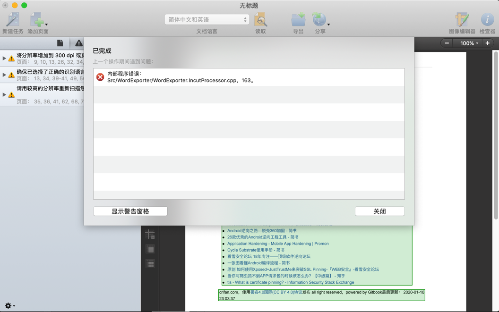The image size is (499, 312).
Task: Expand the 将分辨率增加到 300 dpi warning
Action: [4, 58]
